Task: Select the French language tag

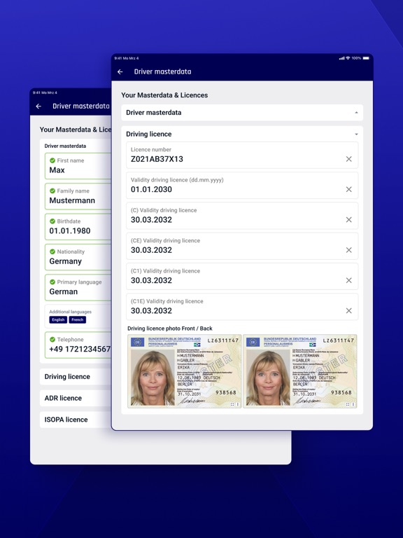Action: coord(78,319)
